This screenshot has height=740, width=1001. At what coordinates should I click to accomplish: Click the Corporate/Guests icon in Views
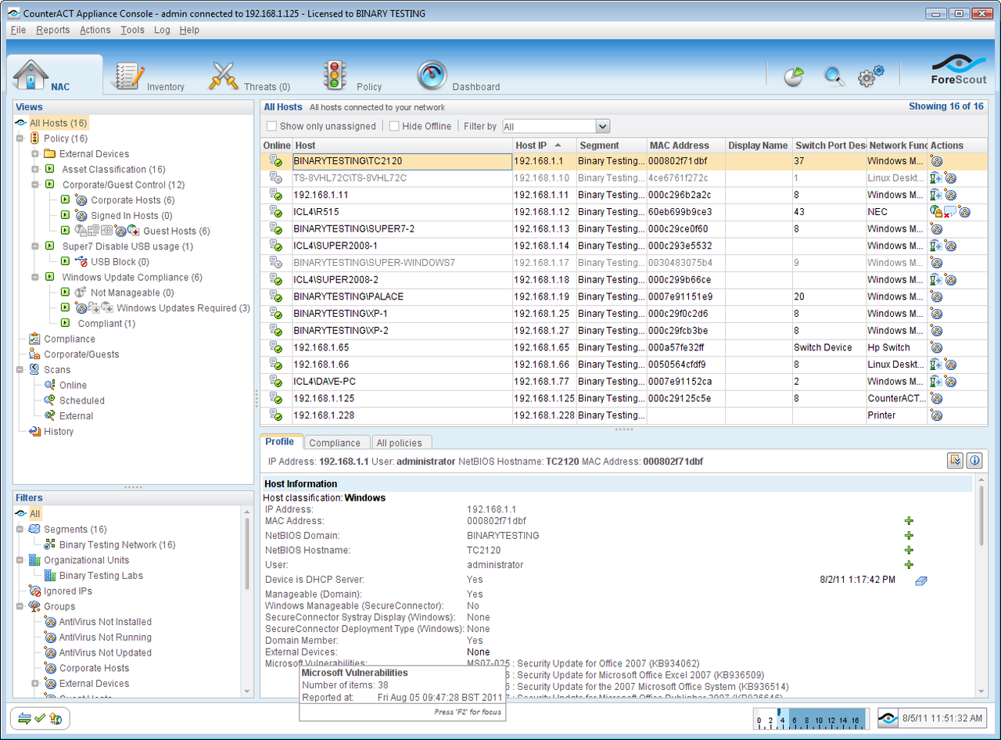click(34, 354)
